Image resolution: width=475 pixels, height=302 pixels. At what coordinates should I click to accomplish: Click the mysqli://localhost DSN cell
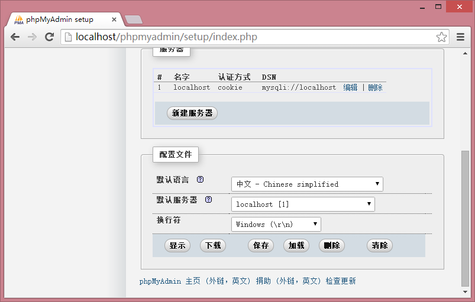299,87
